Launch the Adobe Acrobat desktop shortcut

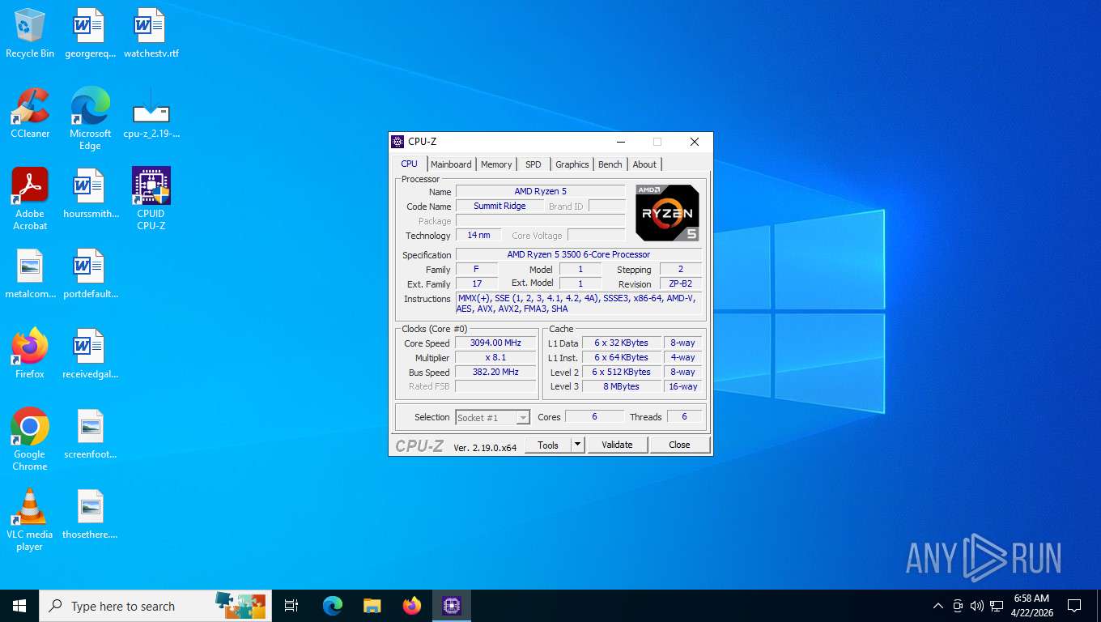click(30, 198)
